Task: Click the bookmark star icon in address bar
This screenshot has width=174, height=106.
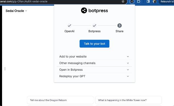Action: point(123,1)
